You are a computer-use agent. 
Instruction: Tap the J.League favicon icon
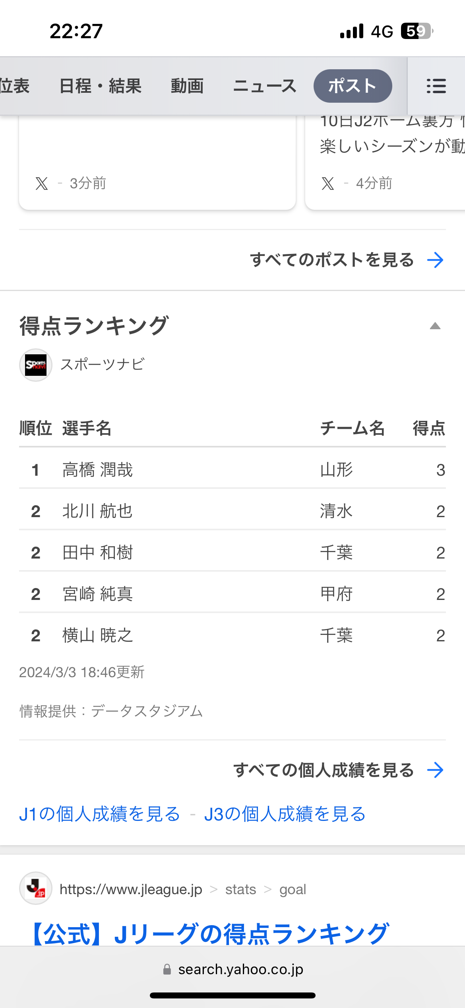click(36, 888)
